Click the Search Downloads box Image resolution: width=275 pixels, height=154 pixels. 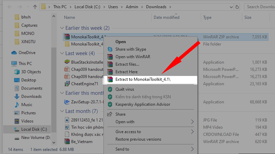(260, 7)
